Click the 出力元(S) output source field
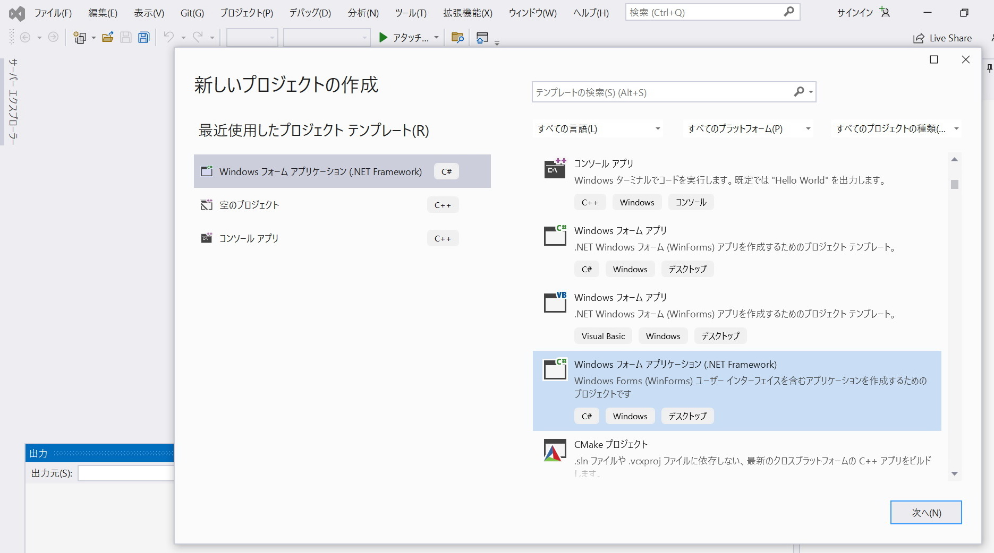The width and height of the screenshot is (994, 553). click(x=126, y=473)
